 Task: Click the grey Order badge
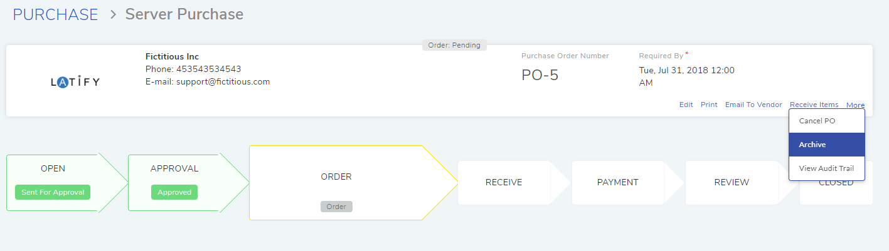336,207
